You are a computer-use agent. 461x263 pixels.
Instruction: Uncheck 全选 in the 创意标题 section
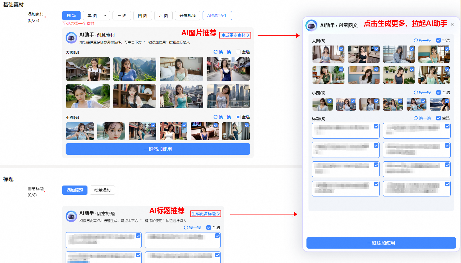point(209,228)
